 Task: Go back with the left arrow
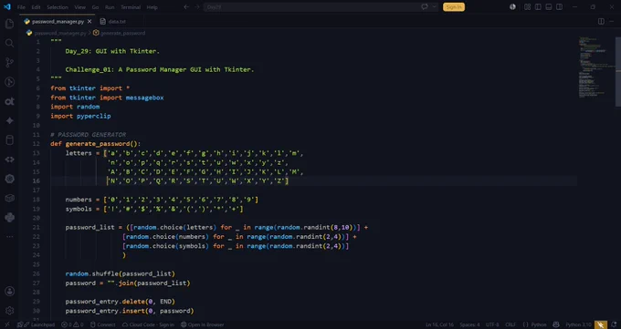coord(186,6)
